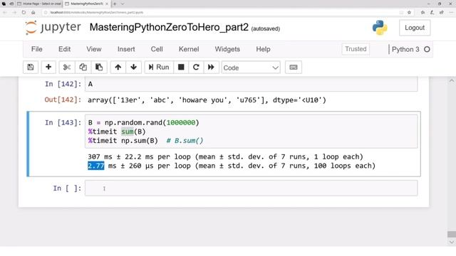
Task: Open the browser tab list chevron
Action: [x=123, y=4]
